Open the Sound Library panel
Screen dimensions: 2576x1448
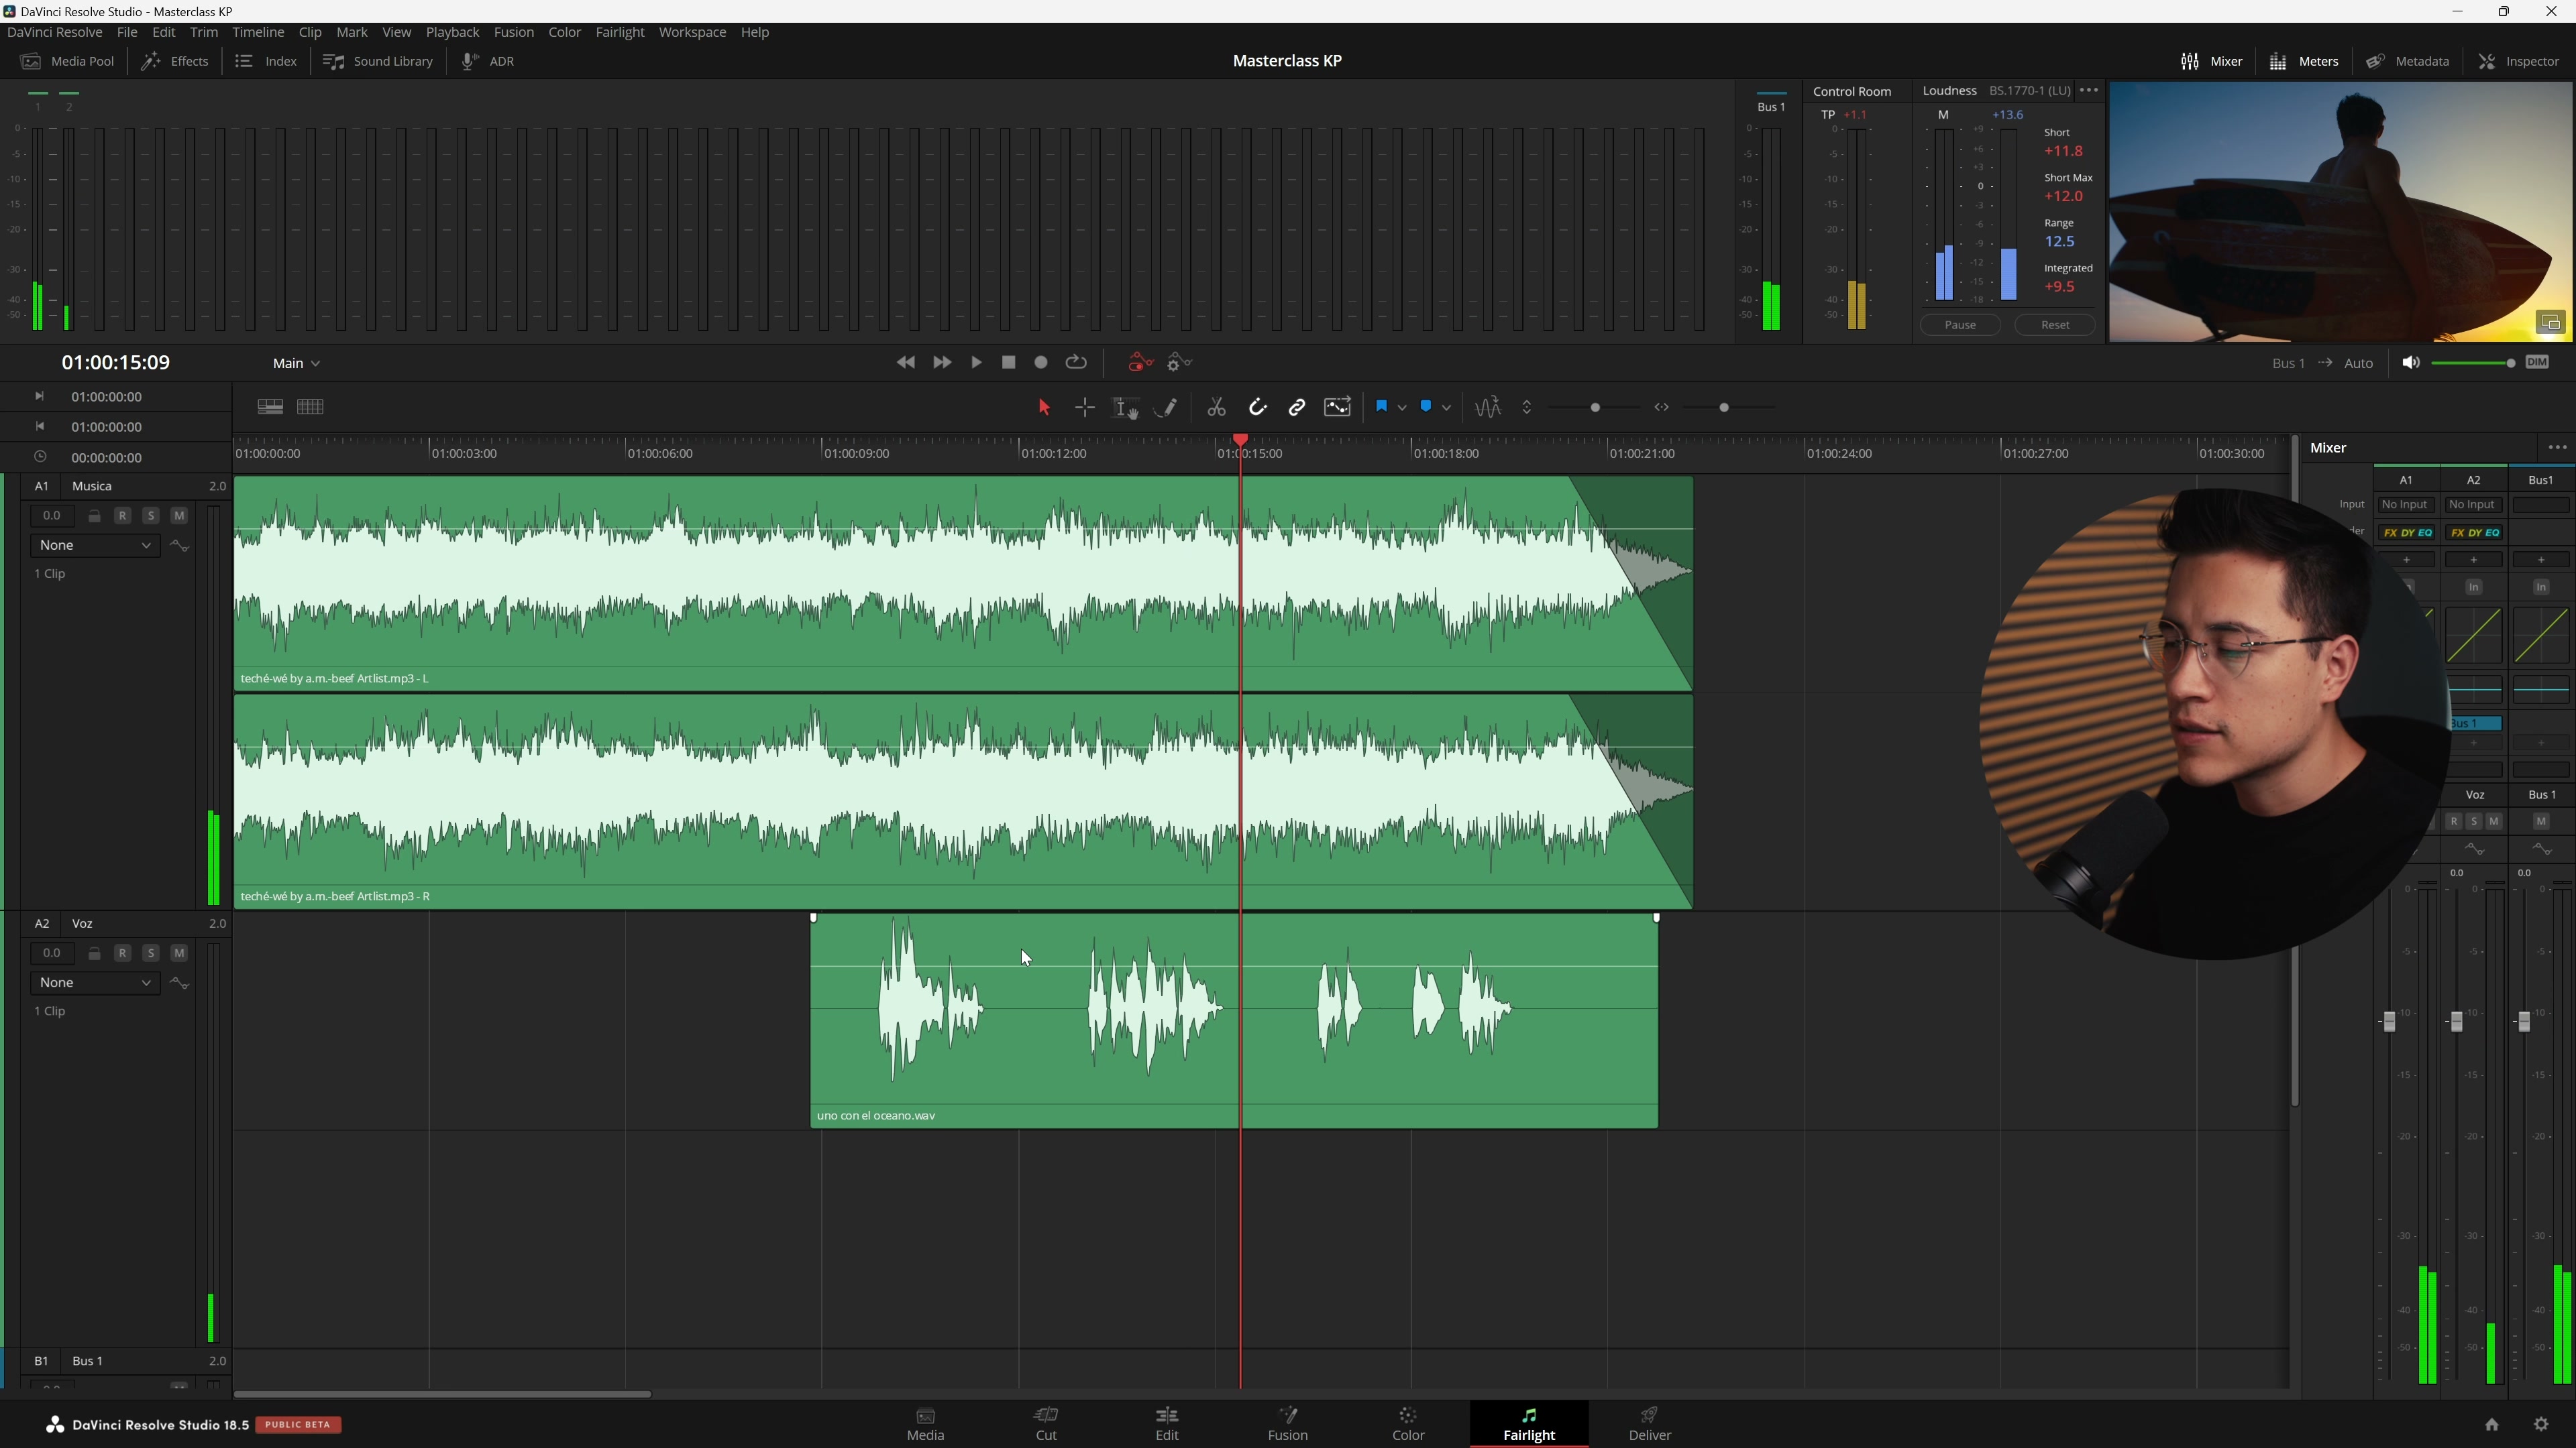pos(378,61)
